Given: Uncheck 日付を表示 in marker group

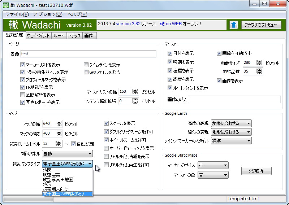Looking at the screenshot, I should (170, 53).
